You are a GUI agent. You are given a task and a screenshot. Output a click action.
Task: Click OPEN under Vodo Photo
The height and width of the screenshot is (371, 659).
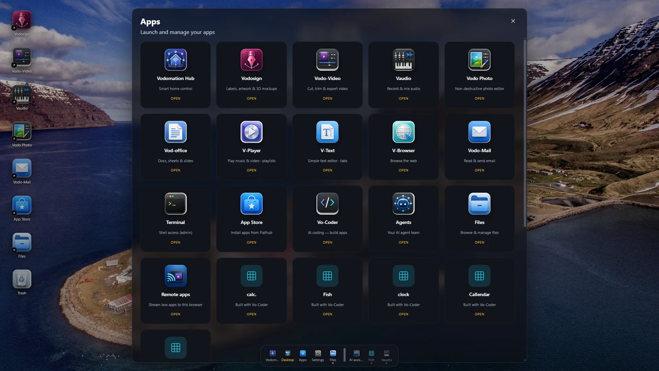[x=479, y=99]
